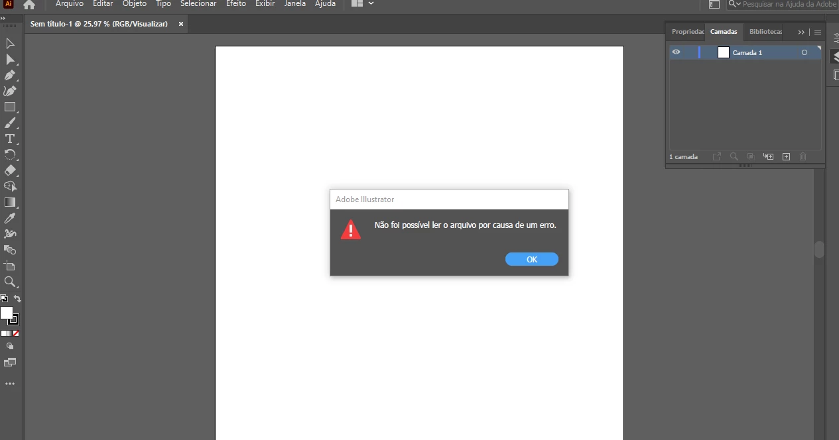Screen dimensions: 839x440
Task: Click Create New Layer icon
Action: coord(786,156)
